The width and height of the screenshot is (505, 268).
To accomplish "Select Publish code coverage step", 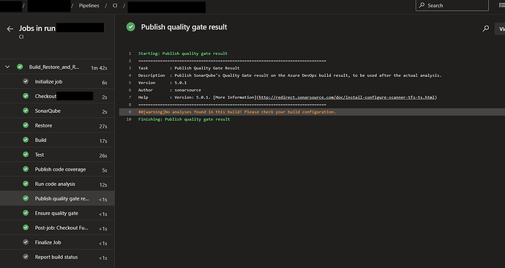I will pyautogui.click(x=57, y=169).
